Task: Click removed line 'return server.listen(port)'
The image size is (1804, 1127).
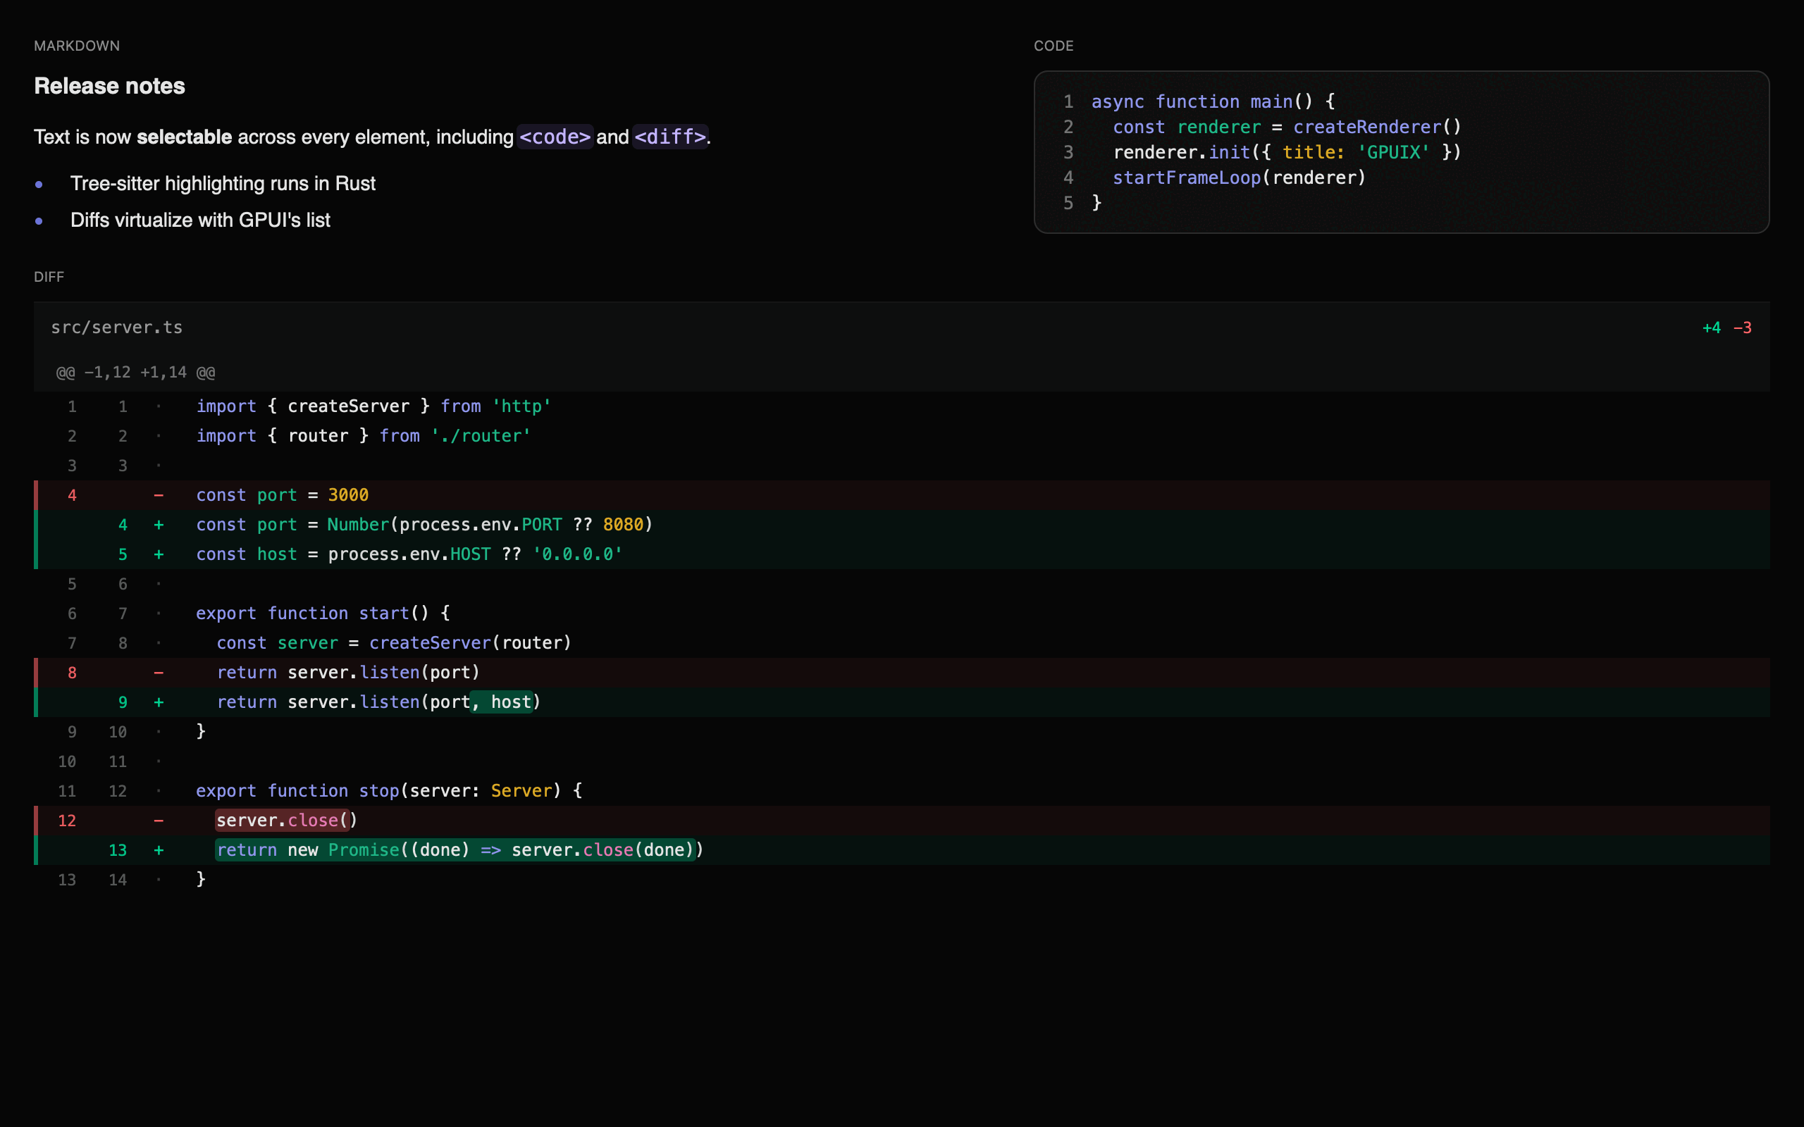Action: (x=902, y=672)
